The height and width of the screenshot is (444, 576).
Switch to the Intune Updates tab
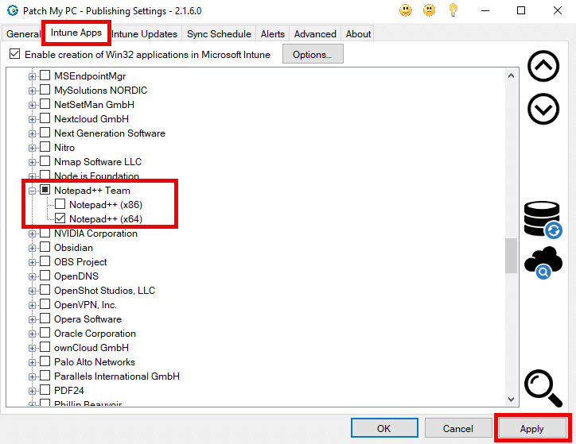(144, 34)
